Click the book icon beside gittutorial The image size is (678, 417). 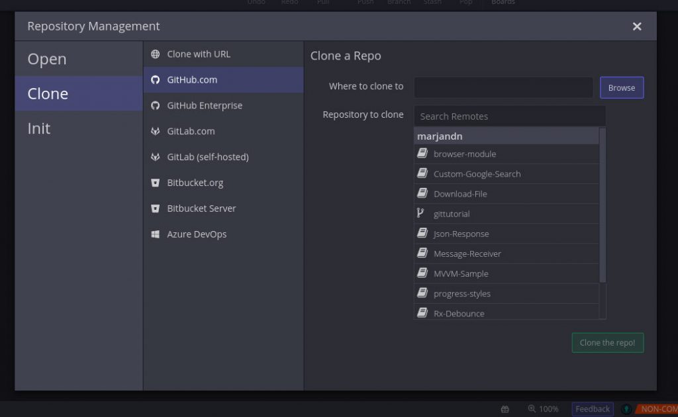(422, 213)
